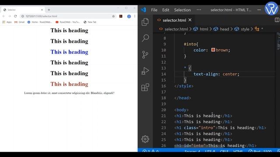View site info icon in address bar
This screenshot has height=157, width=280.
pyautogui.click(x=23, y=16)
